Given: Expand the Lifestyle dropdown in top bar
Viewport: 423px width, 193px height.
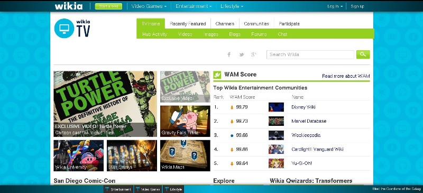Looking at the screenshot, I should [232, 6].
